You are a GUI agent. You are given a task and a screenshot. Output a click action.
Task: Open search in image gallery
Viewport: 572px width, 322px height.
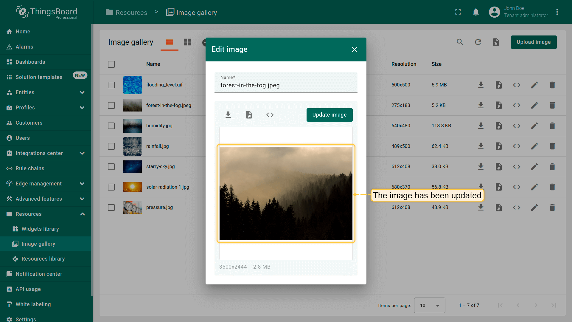point(460,42)
